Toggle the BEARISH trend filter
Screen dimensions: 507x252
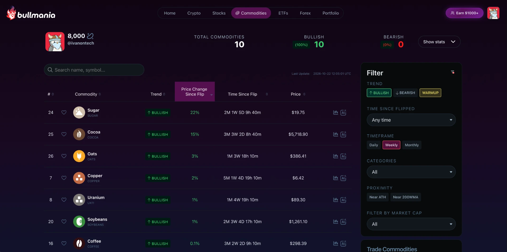pos(405,93)
